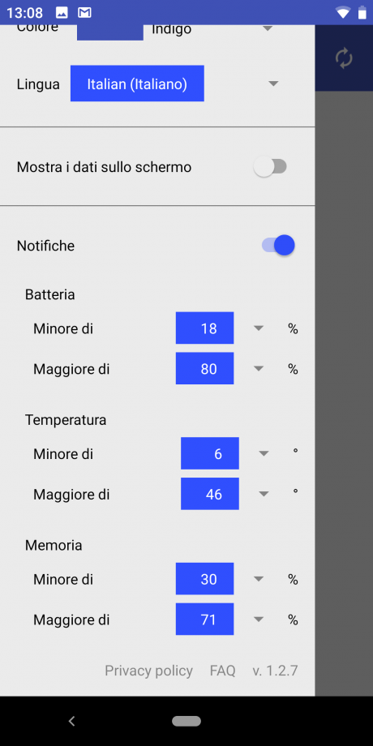Tap the refresh sync icon
Viewport: 373px width, 746px height.
[344, 59]
